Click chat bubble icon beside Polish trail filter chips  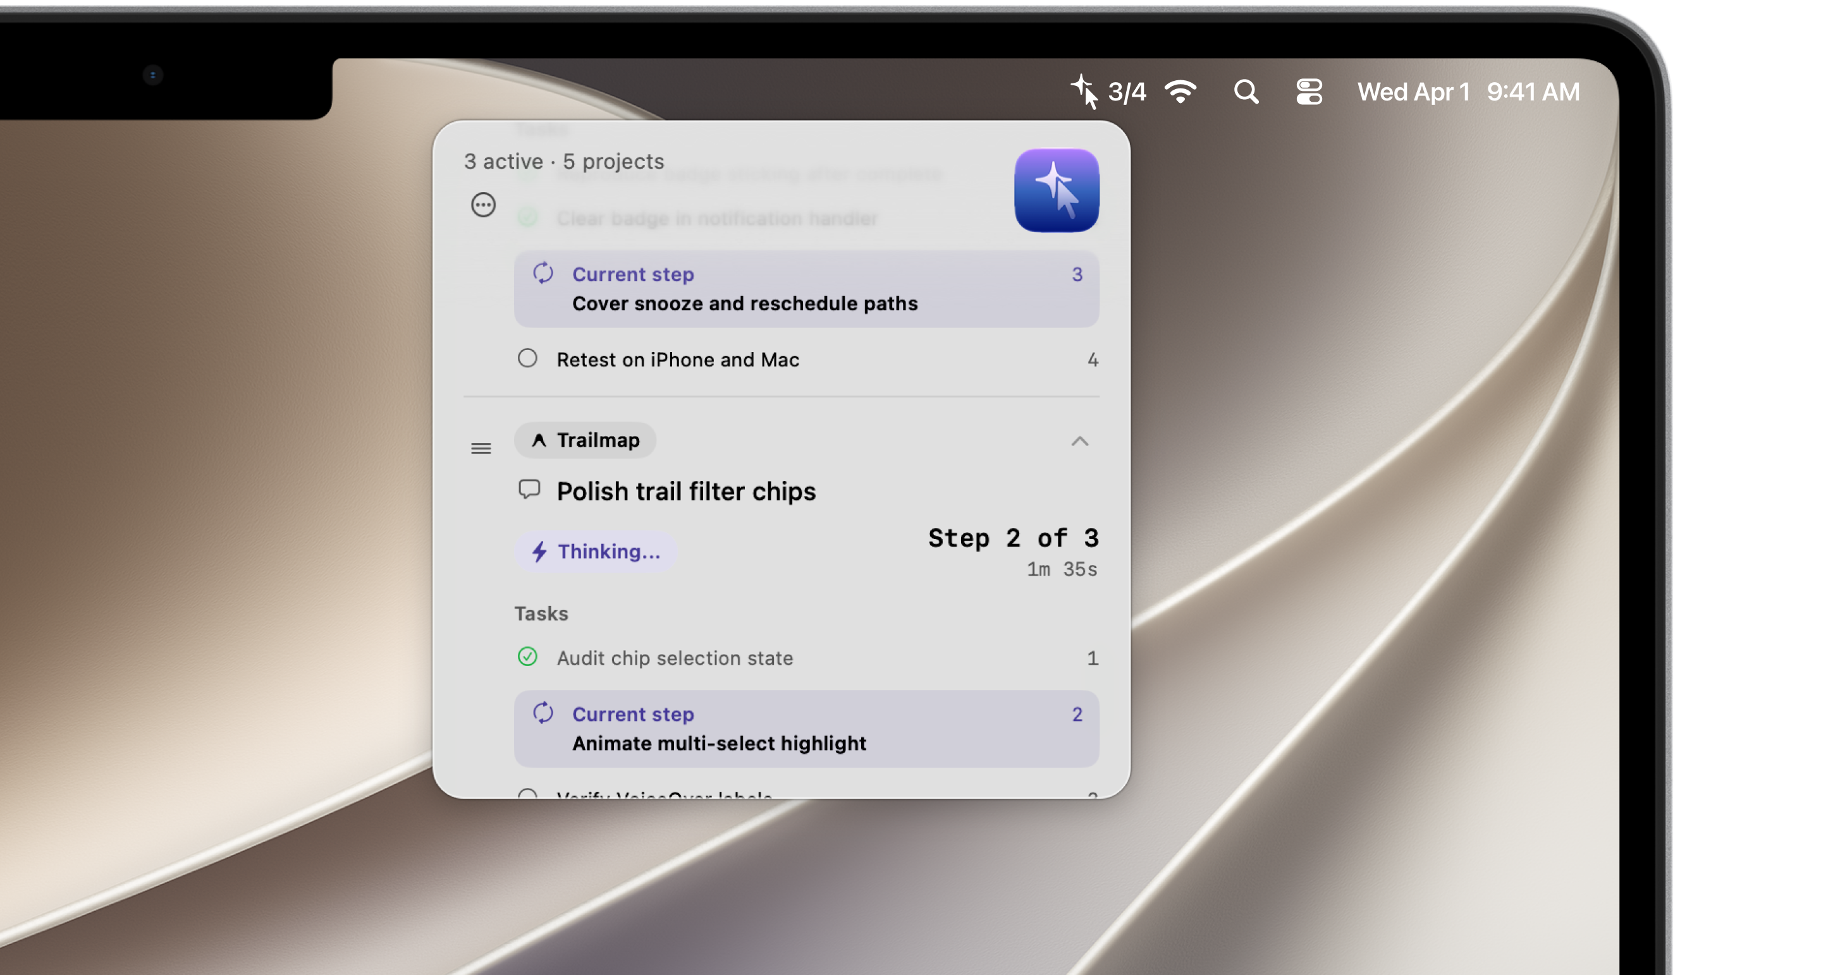pos(529,490)
